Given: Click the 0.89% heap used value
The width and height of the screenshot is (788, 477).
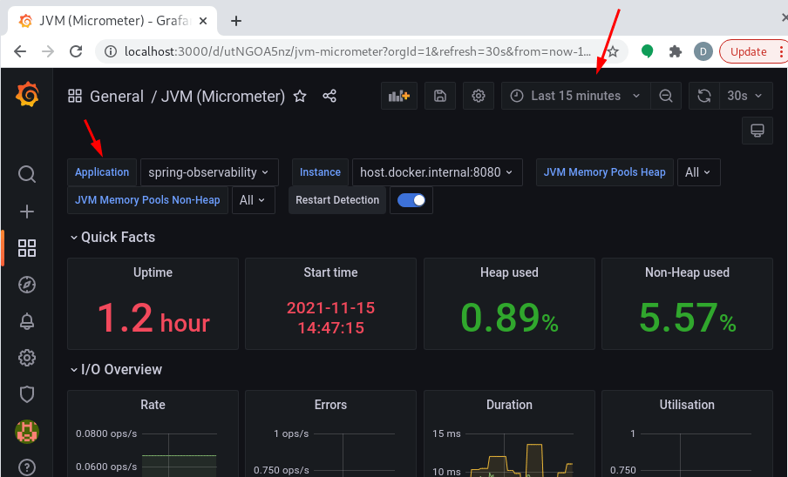Looking at the screenshot, I should pyautogui.click(x=509, y=318).
